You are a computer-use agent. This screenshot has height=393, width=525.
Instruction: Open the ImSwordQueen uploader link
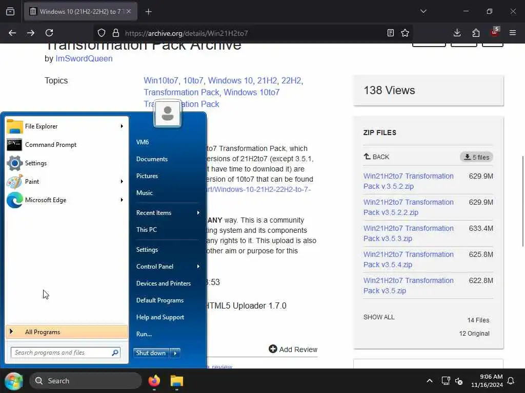tap(84, 58)
